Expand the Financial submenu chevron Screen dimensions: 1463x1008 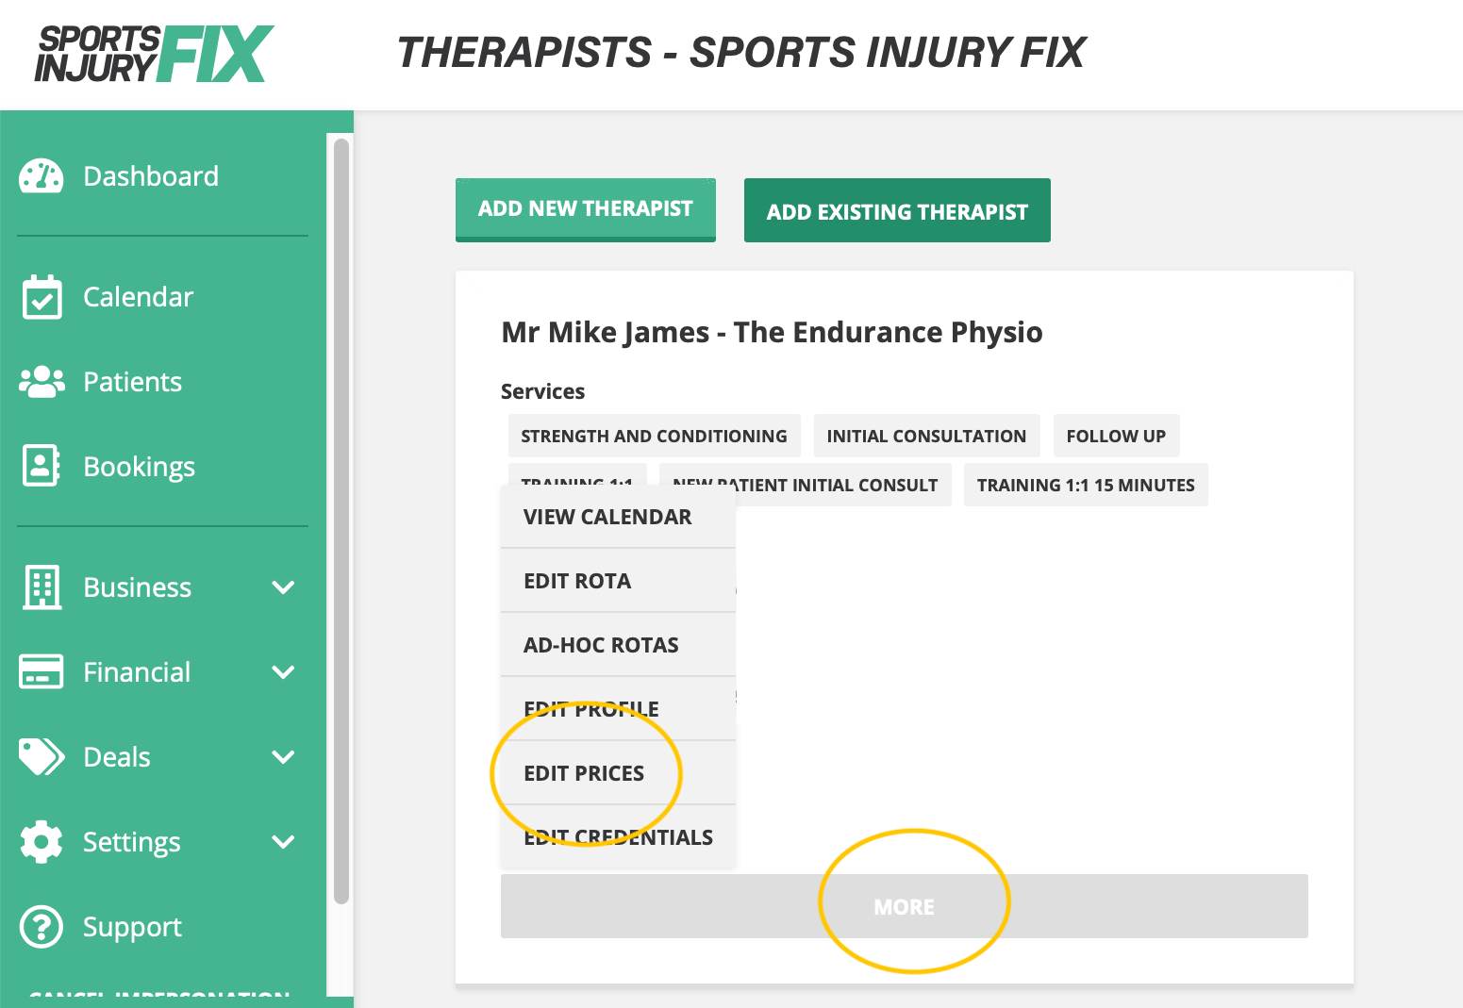tap(283, 672)
